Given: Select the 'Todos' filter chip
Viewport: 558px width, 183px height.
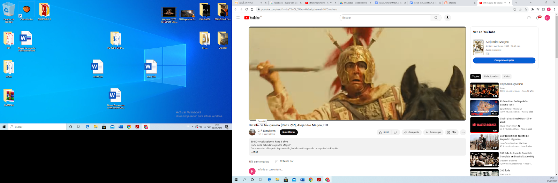Looking at the screenshot, I should (476, 77).
